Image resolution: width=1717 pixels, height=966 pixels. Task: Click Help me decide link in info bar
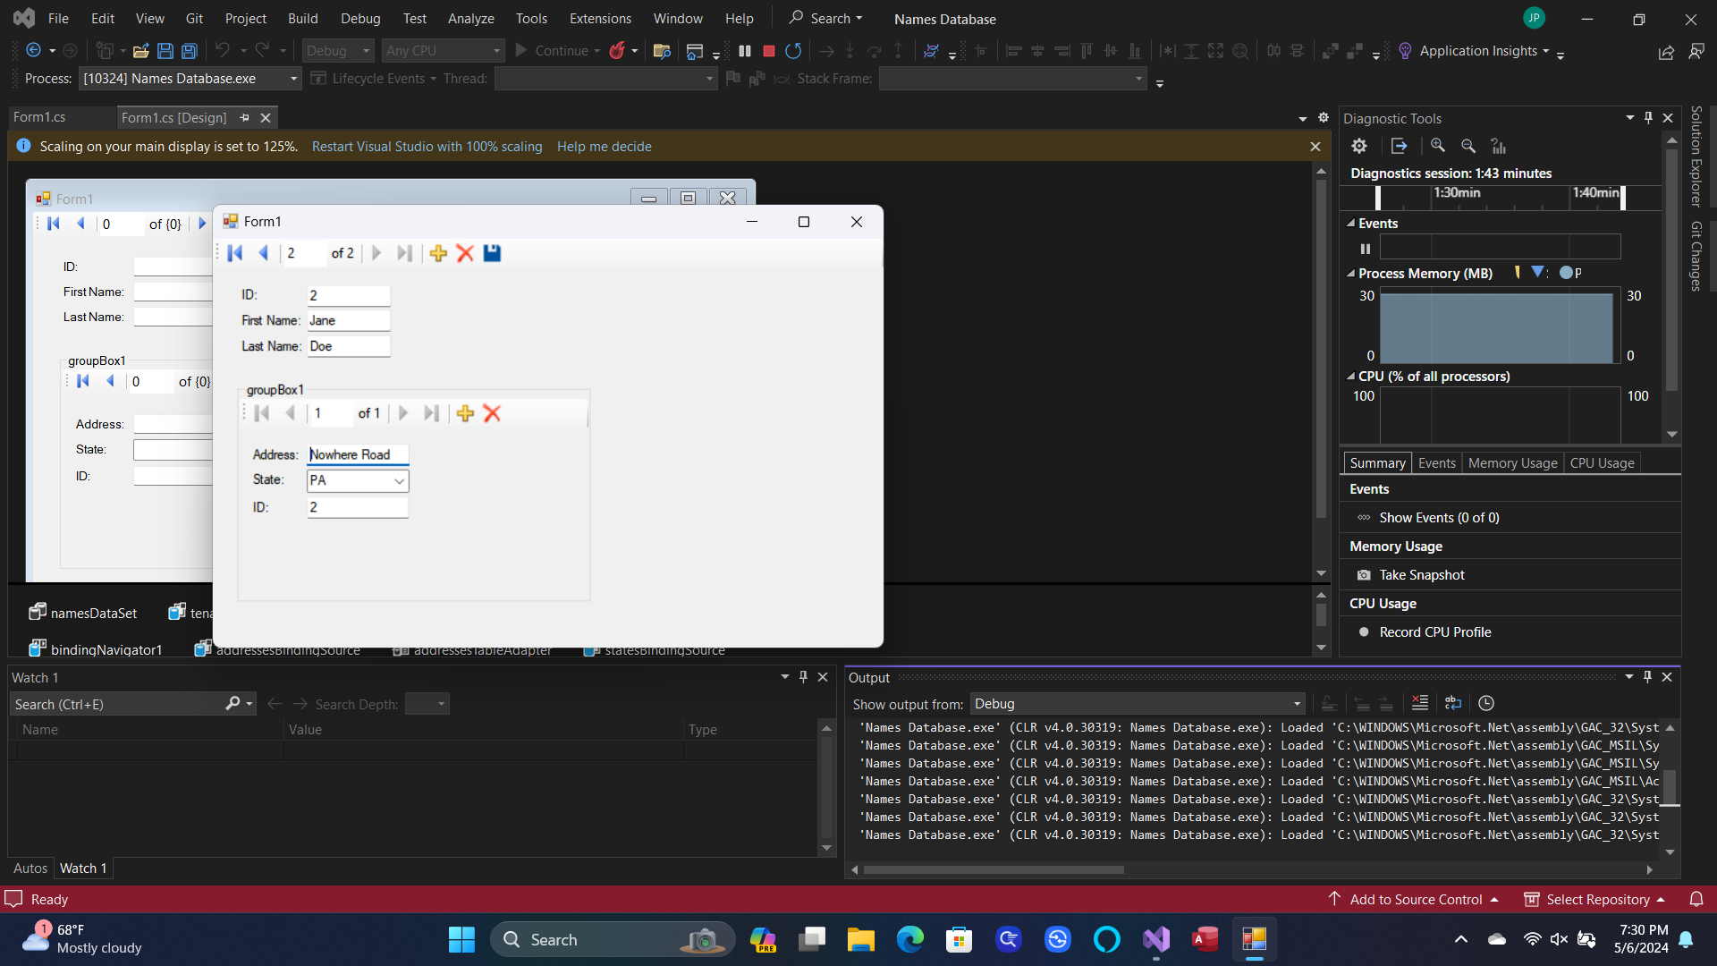click(x=605, y=147)
